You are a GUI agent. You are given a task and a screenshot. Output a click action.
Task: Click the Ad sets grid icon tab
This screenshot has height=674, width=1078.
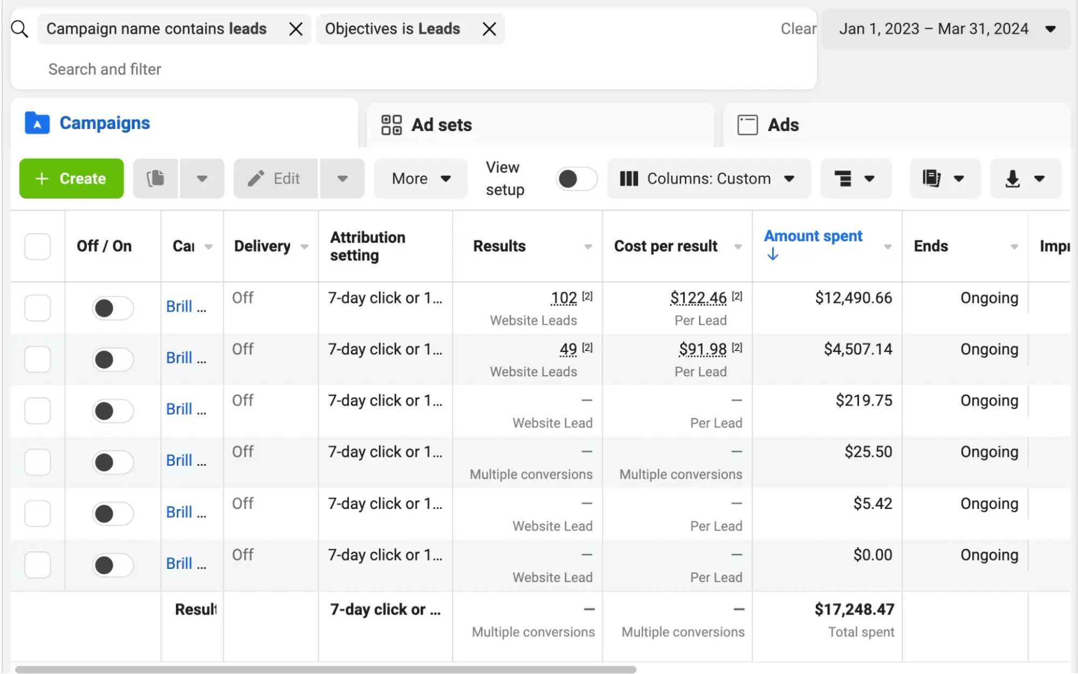391,125
